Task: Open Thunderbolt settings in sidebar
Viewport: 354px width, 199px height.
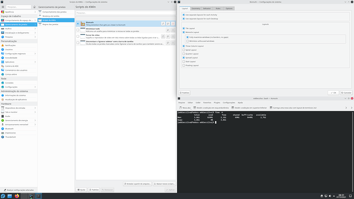Action: [18, 137]
